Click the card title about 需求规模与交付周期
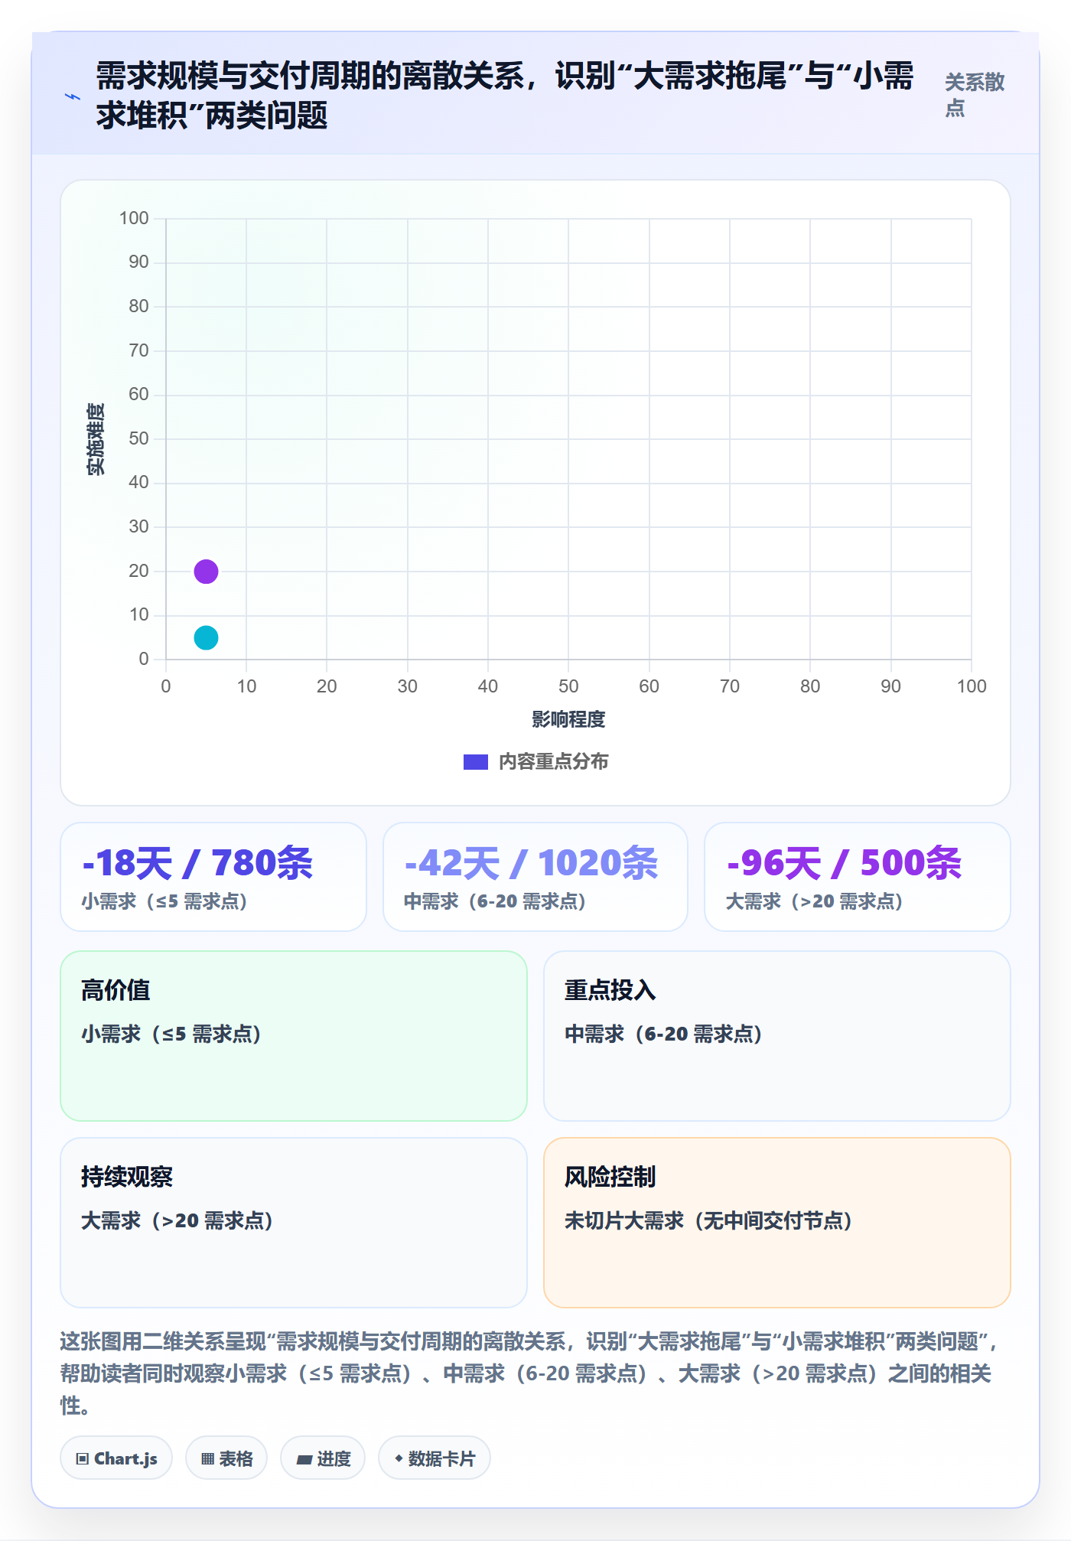The width and height of the screenshot is (1071, 1541). pyautogui.click(x=505, y=96)
